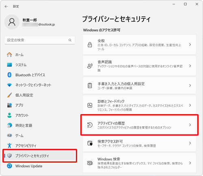Click the history icon beside アクティビティの履歴
Screen dimensions: 203x176
(90, 125)
